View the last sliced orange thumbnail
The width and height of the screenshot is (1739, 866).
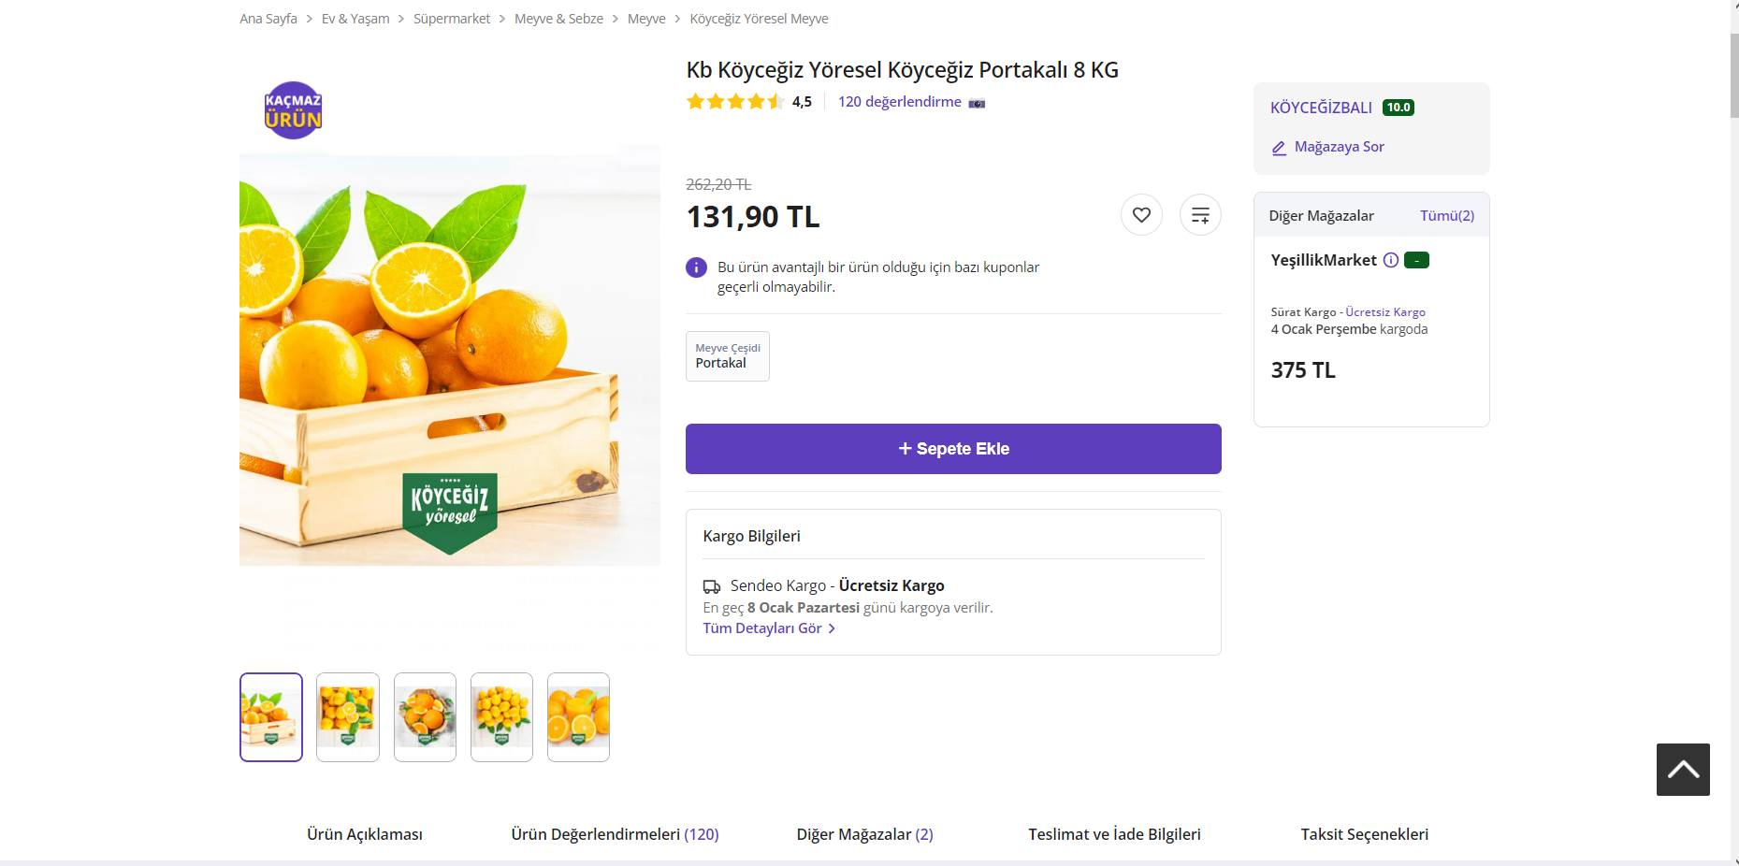point(578,717)
